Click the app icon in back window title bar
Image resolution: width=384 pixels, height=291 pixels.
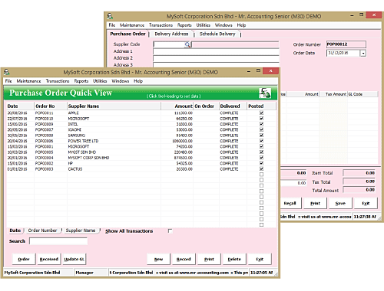110,16
